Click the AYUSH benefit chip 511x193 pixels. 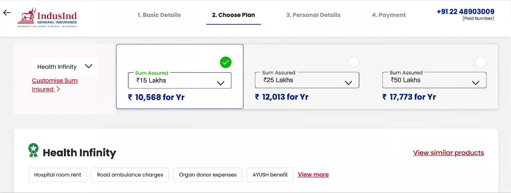(x=270, y=174)
